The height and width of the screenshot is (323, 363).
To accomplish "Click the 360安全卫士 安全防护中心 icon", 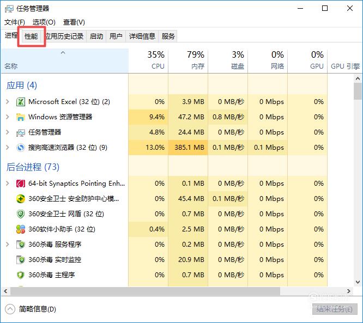I will pos(21,199).
